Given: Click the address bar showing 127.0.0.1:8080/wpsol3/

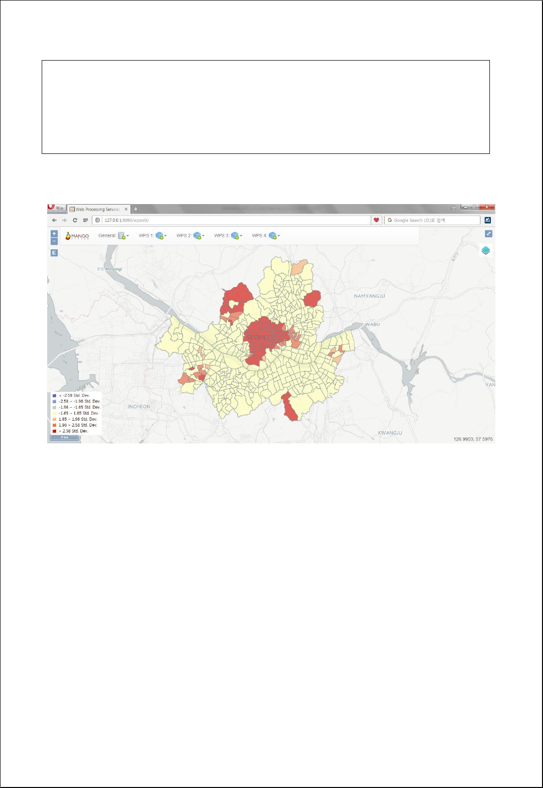Looking at the screenshot, I should pos(231,220).
